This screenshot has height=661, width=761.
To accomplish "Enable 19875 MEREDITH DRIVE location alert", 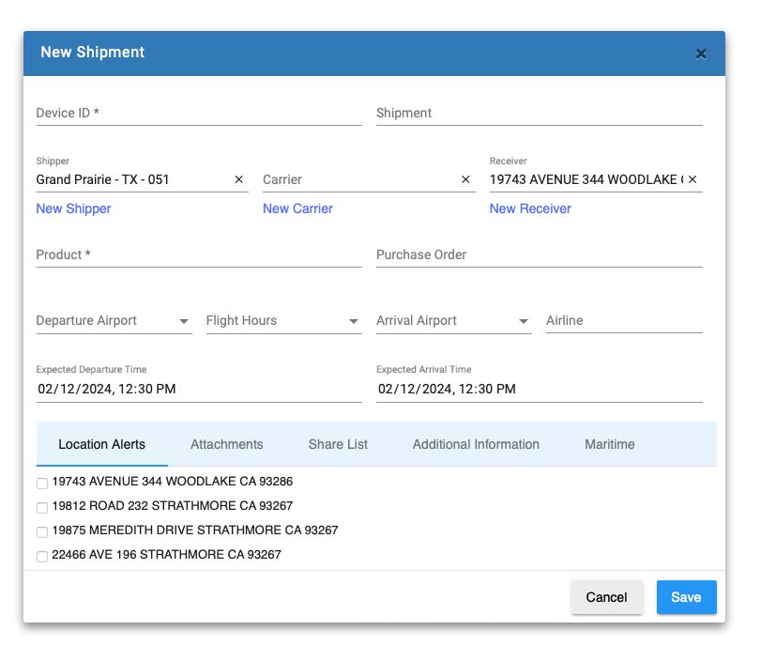I will [x=41, y=531].
